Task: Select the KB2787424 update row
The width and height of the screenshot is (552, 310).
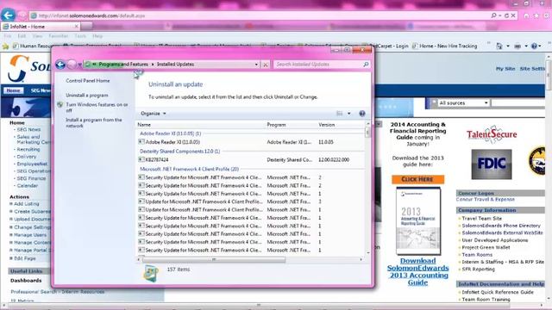Action: [x=251, y=159]
